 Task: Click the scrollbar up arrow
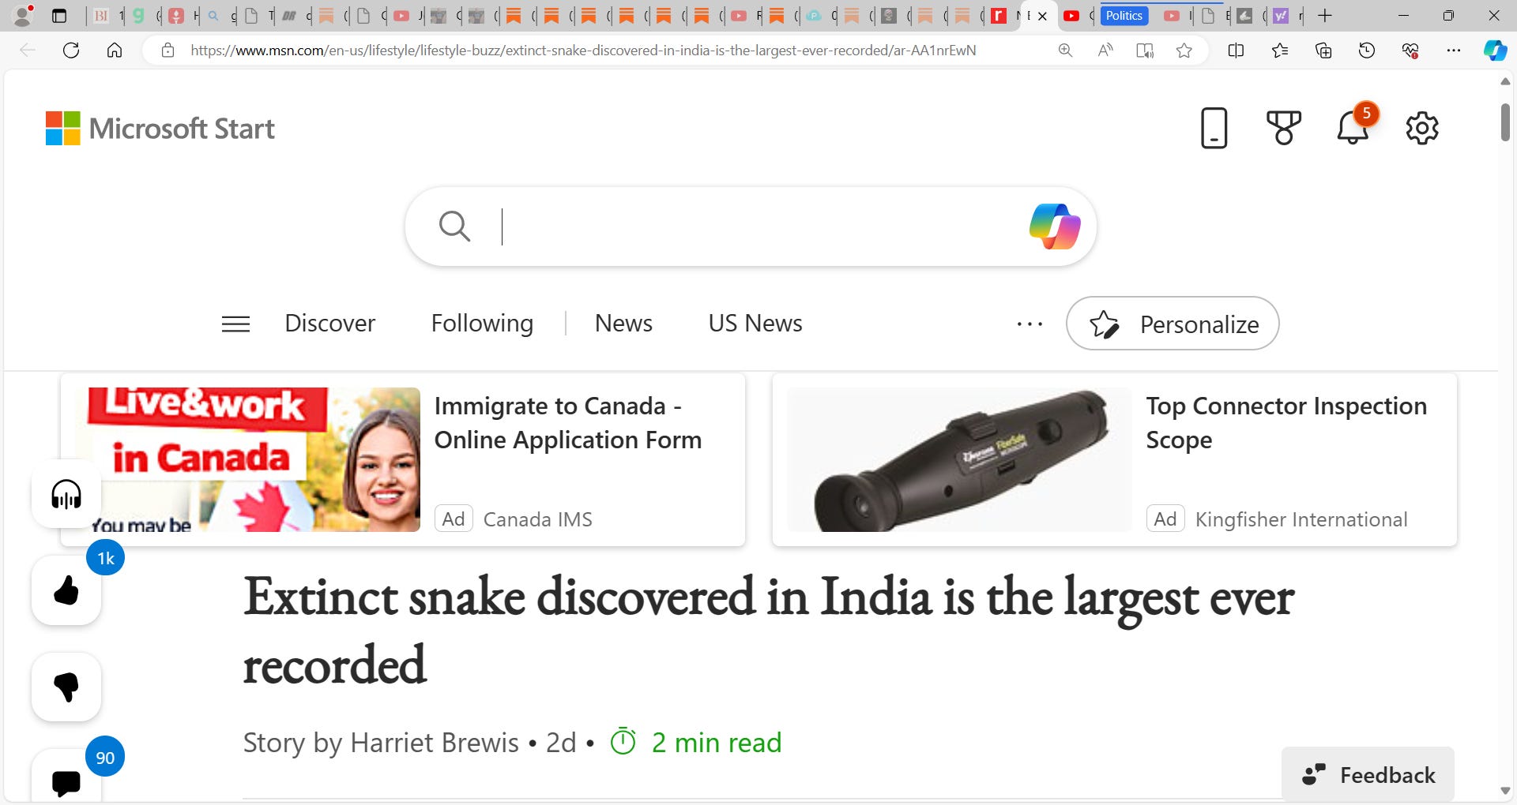coord(1505,81)
